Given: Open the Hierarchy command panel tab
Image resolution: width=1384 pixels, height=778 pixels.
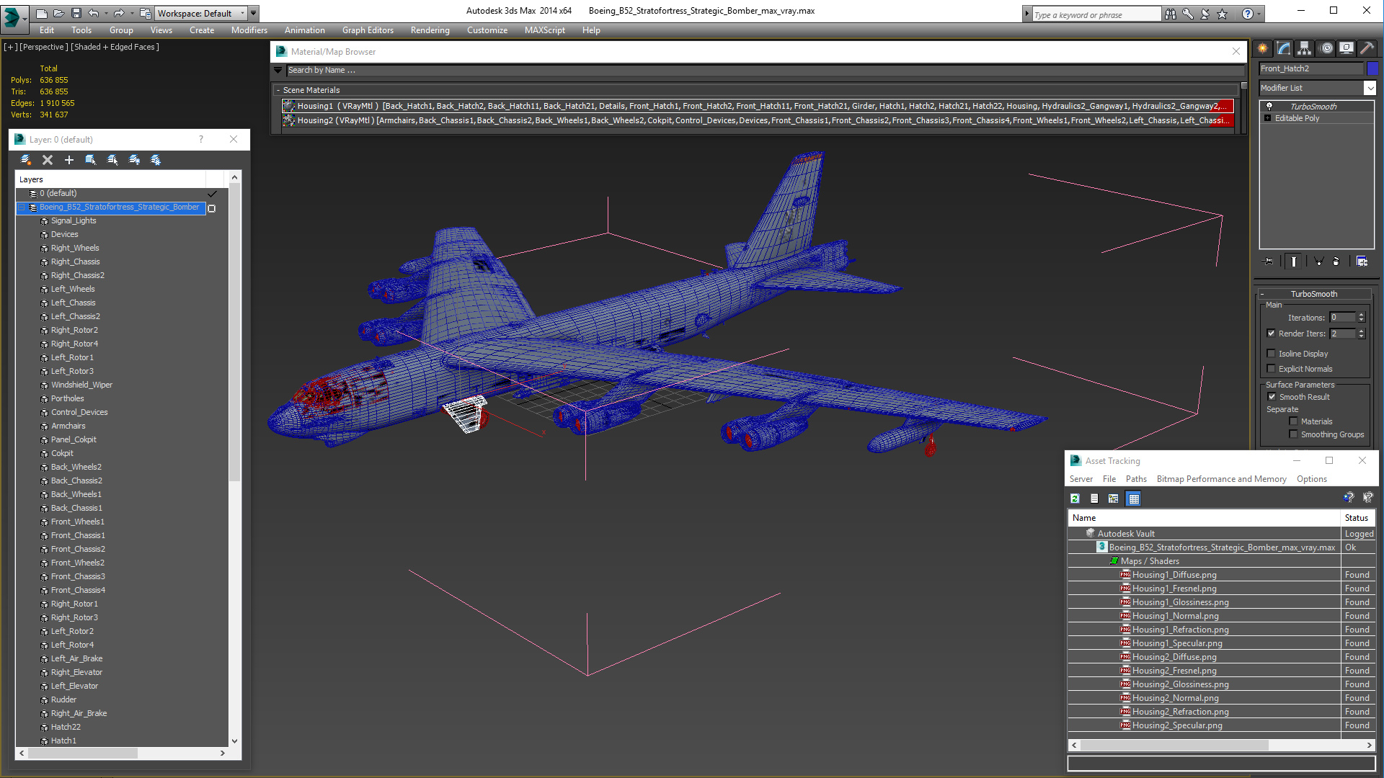Looking at the screenshot, I should click(1305, 48).
